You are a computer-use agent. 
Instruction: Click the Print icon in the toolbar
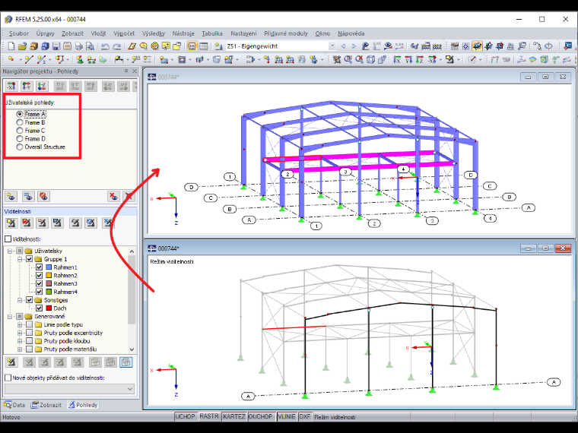[78, 46]
